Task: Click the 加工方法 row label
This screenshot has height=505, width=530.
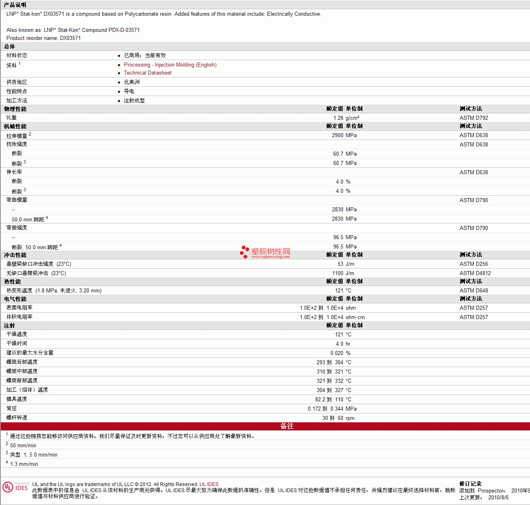Action: [17, 101]
